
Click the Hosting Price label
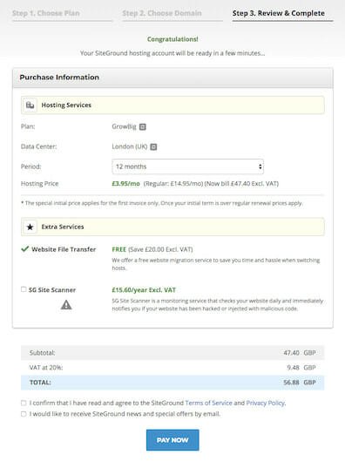(x=40, y=184)
